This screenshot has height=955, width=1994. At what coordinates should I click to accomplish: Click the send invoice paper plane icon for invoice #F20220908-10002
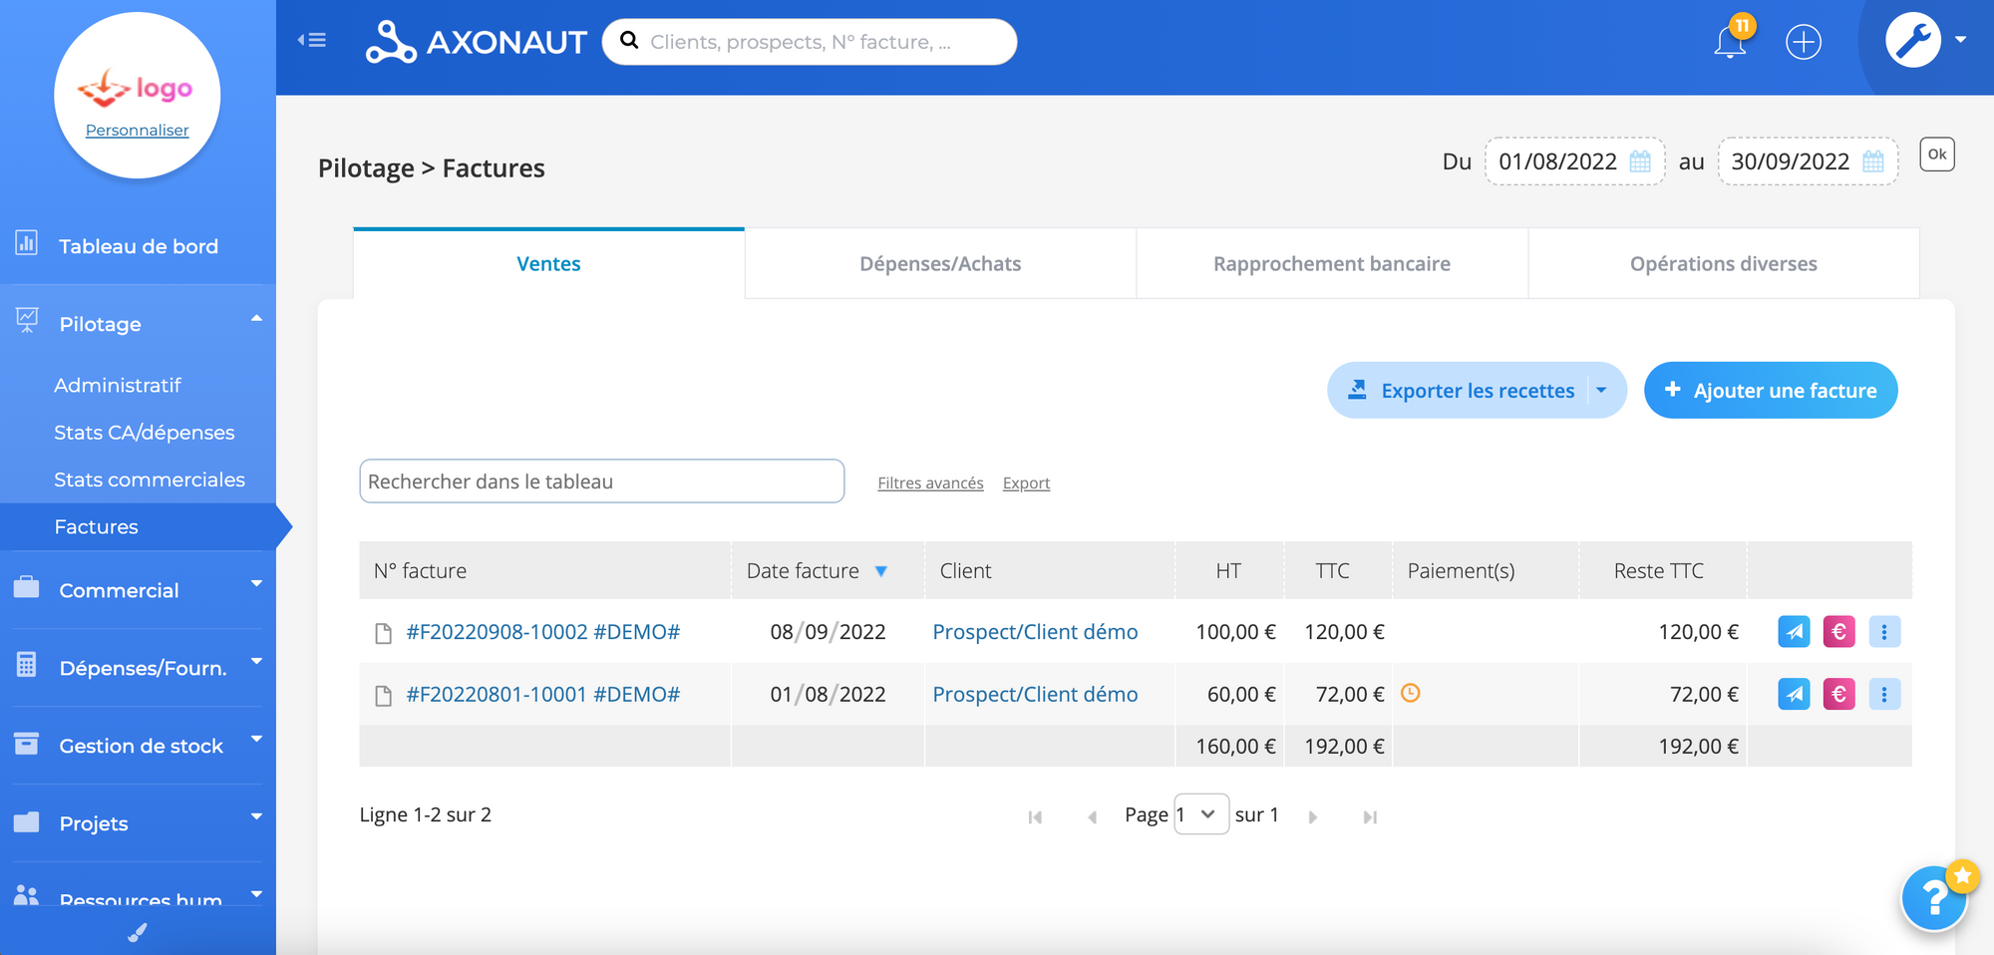(x=1794, y=631)
